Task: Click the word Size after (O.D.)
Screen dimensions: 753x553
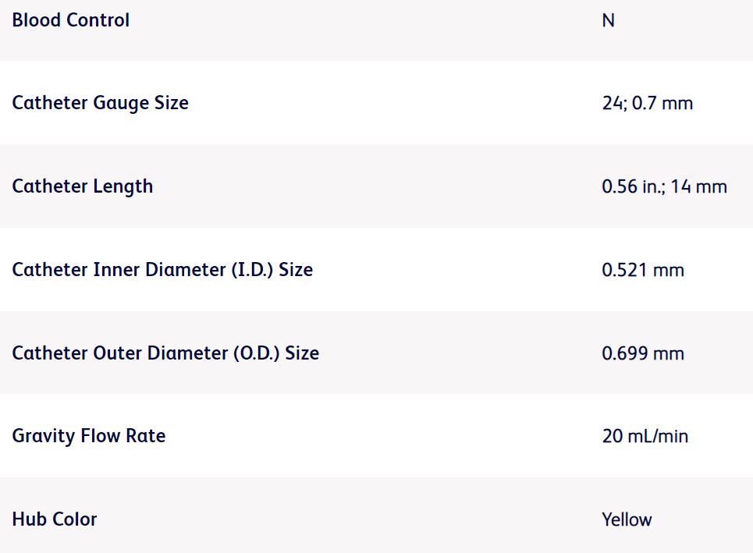Action: click(x=302, y=353)
